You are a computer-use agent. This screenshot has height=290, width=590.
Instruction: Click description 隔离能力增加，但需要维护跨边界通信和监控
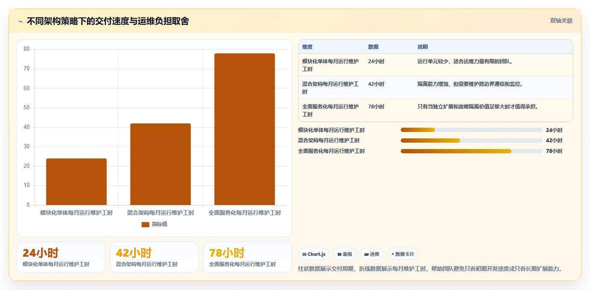point(471,84)
